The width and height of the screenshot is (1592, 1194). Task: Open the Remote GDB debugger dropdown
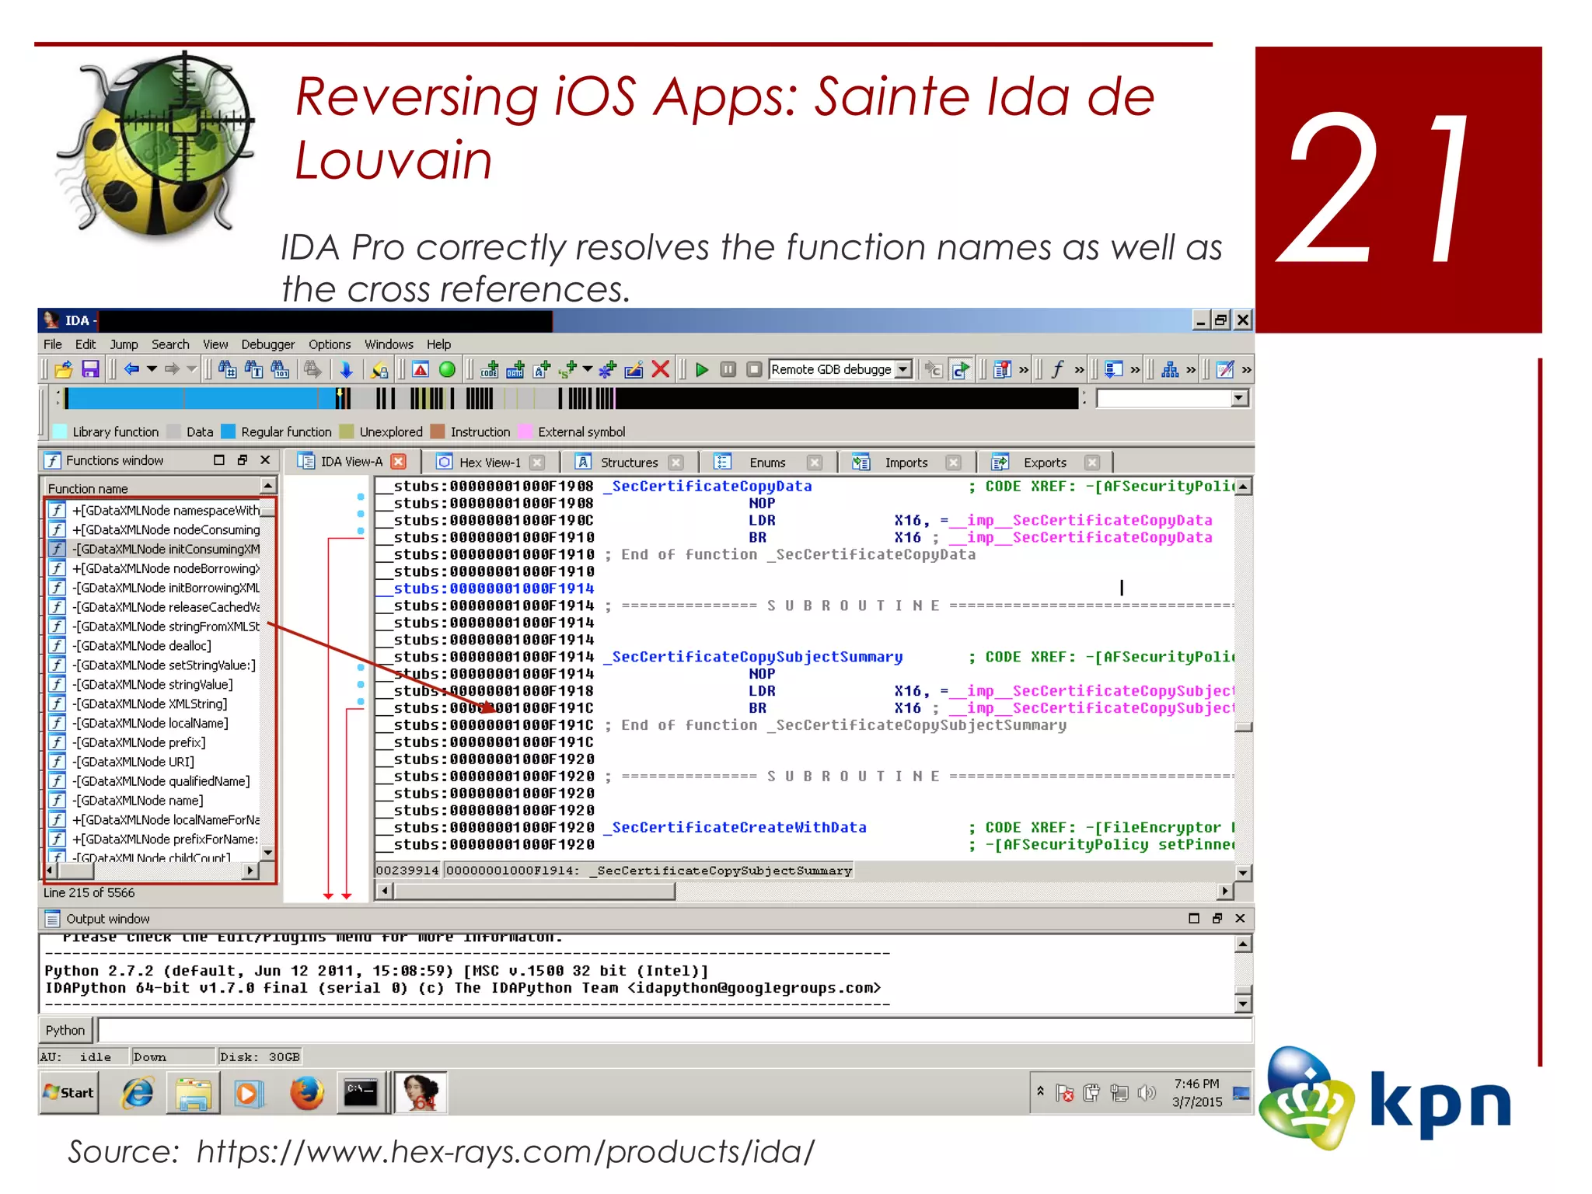coord(903,370)
